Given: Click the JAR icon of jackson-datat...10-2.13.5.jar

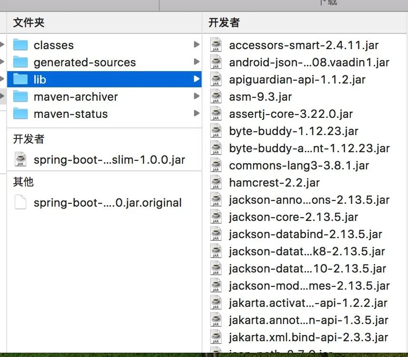Looking at the screenshot, I should point(216,268).
